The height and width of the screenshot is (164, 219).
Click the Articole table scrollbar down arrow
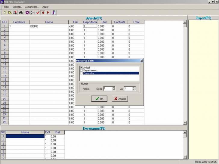point(185,123)
